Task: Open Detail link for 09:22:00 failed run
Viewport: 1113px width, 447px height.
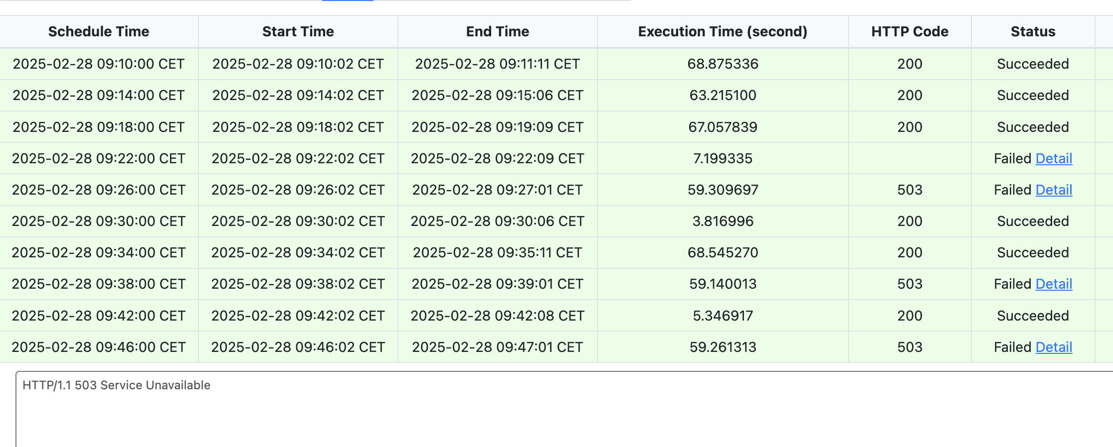Action: point(1054,158)
